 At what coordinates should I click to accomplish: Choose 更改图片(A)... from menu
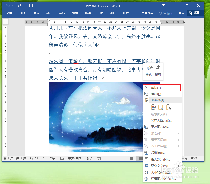[x=163, y=127]
